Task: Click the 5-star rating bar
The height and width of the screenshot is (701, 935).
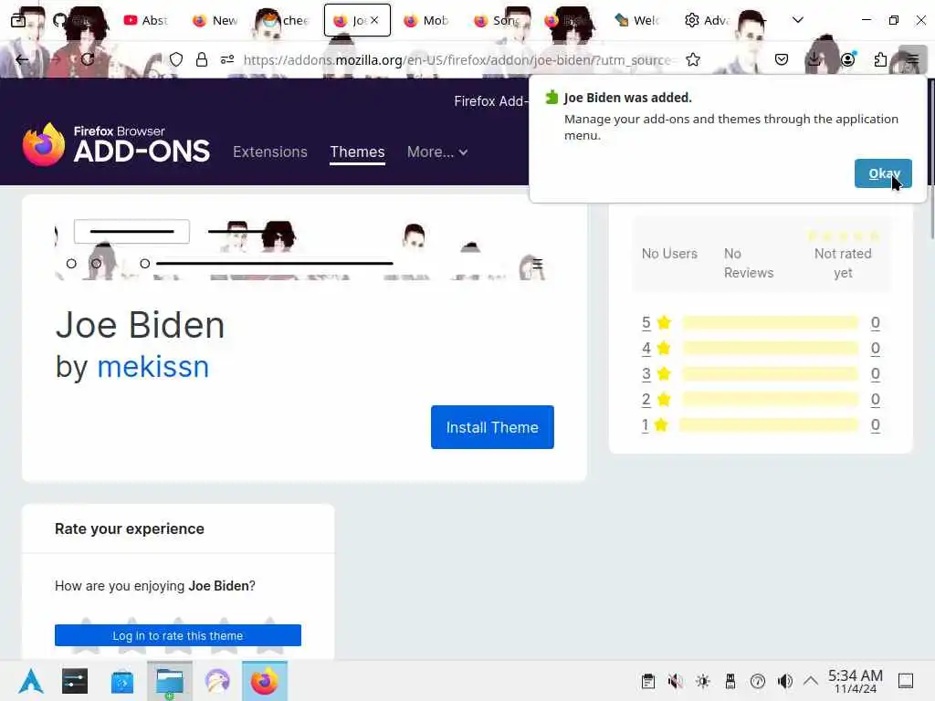Action: coord(770,322)
